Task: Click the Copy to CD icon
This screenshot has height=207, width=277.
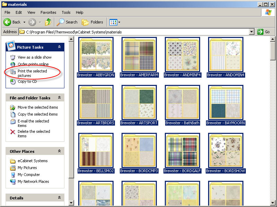Action: [13, 82]
